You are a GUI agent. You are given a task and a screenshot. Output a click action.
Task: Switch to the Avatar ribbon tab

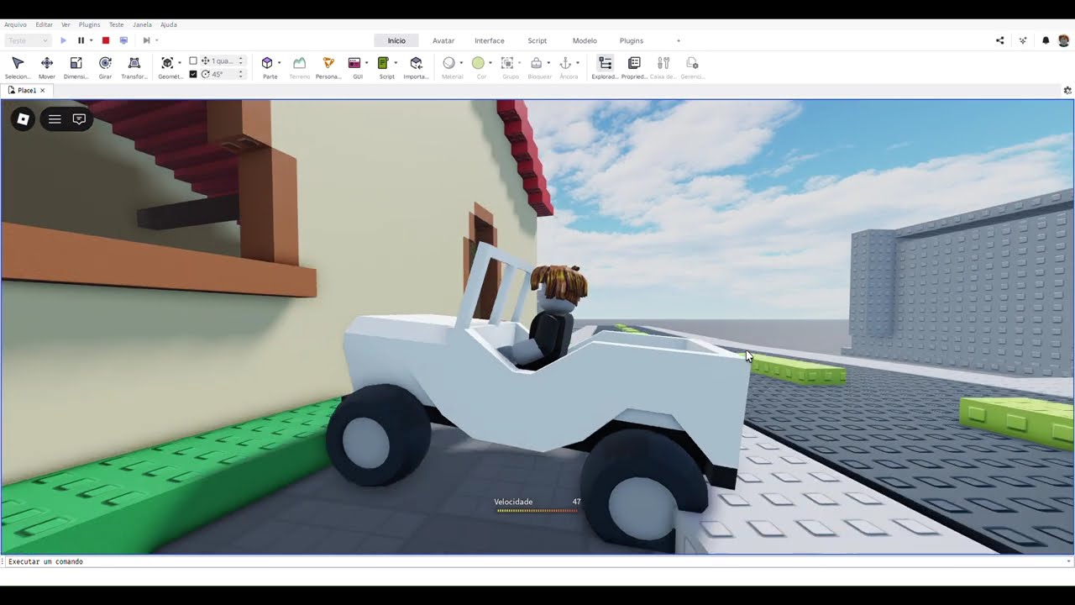[x=443, y=40]
